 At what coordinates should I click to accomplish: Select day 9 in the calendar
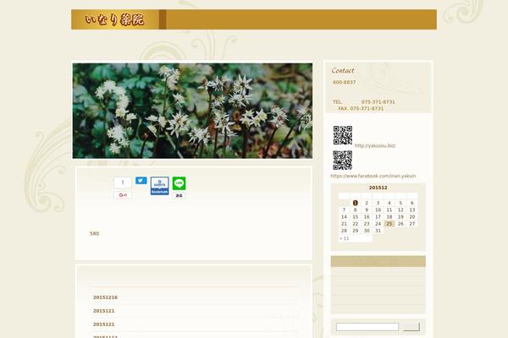click(x=367, y=210)
